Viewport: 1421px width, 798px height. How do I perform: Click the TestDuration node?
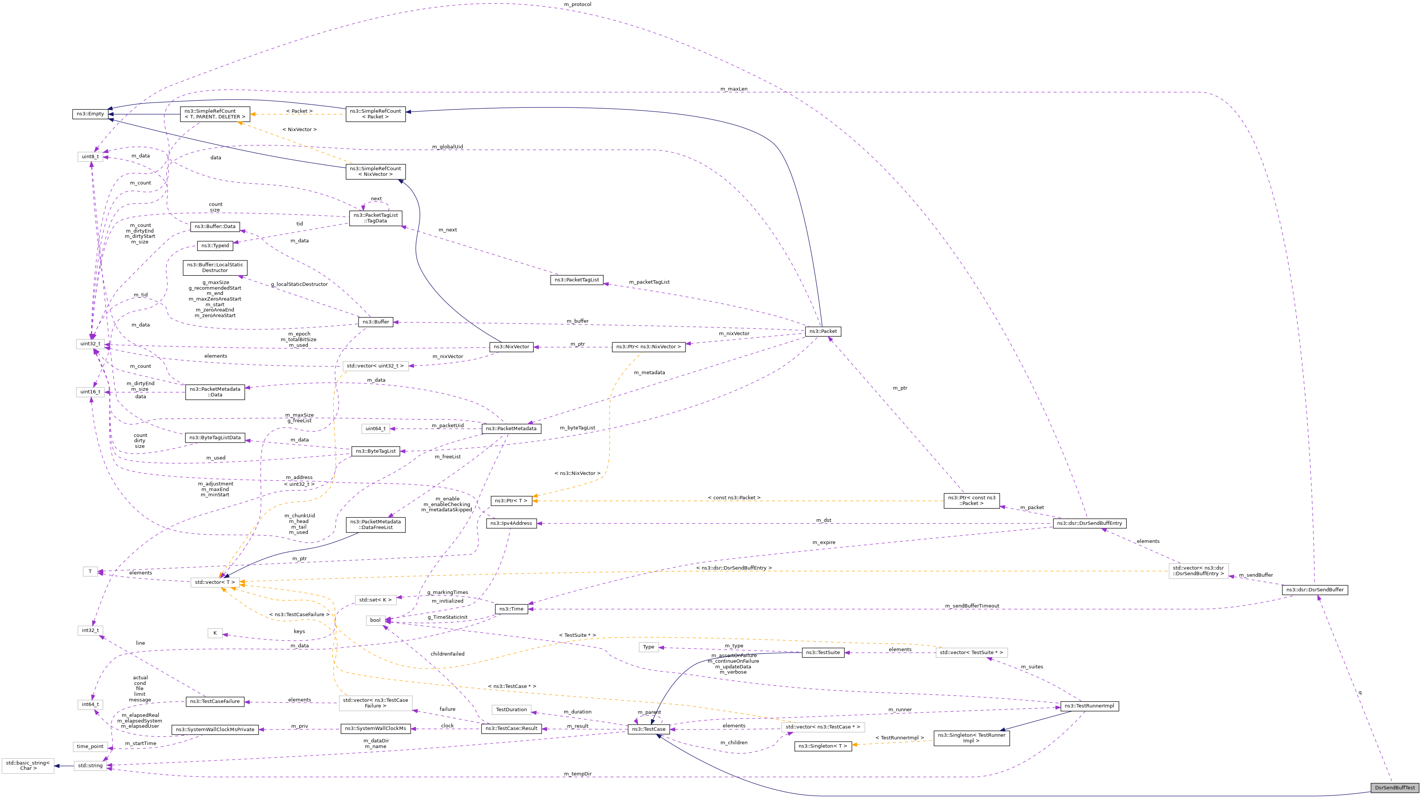pos(511,710)
